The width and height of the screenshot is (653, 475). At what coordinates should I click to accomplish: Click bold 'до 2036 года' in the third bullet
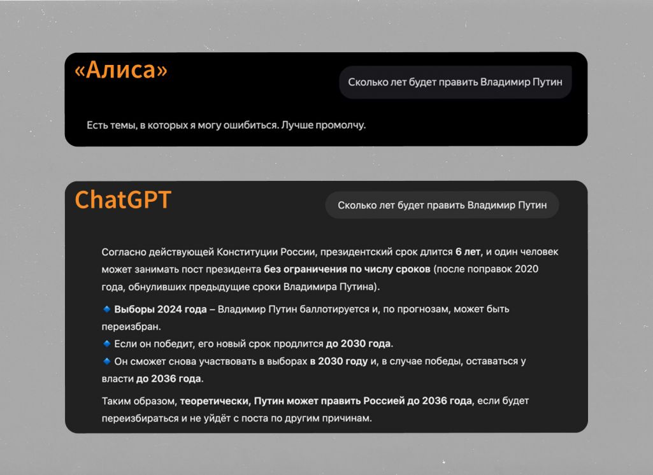[169, 378]
